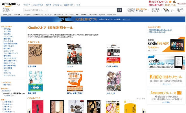The height and width of the screenshot is (113, 186).
Task: Click the search button next to search box
Action: click(x=119, y=10)
